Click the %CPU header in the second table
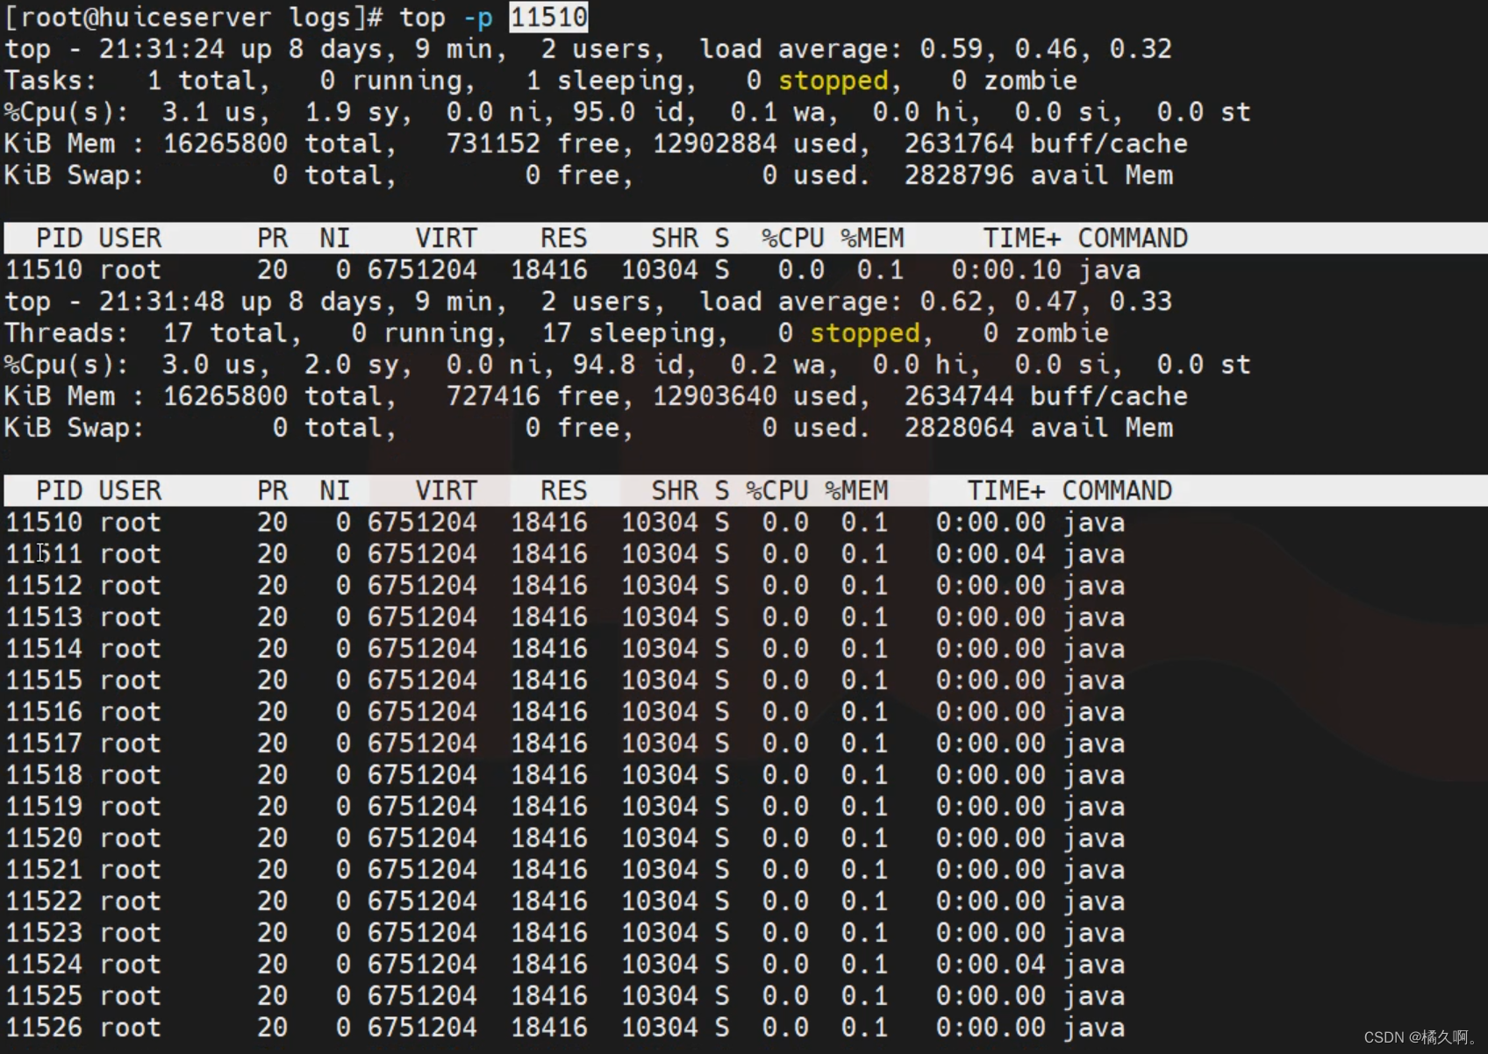Viewport: 1488px width, 1054px height. click(x=777, y=490)
